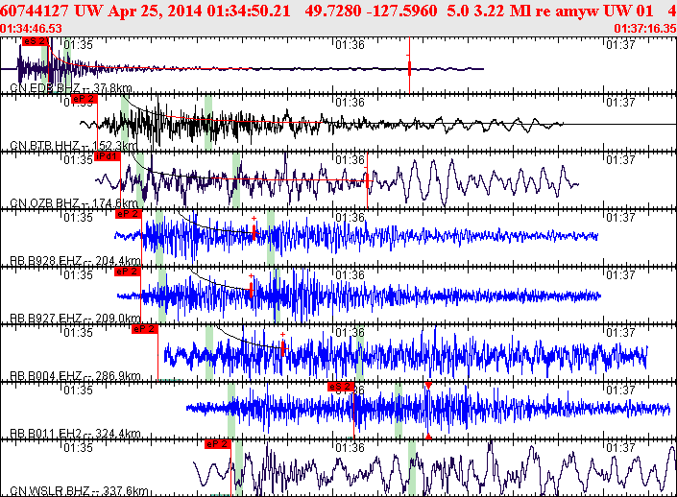Select the red coda marker on PB.B927 trace
The image size is (677, 497).
[x=251, y=290]
